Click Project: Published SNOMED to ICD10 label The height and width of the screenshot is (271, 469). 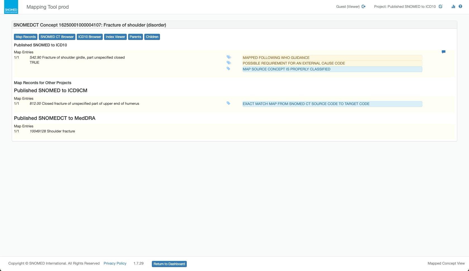[x=405, y=6]
